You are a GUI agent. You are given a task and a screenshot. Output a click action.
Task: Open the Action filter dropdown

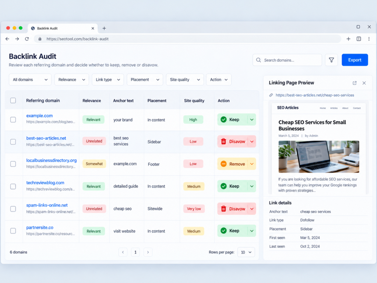click(219, 80)
